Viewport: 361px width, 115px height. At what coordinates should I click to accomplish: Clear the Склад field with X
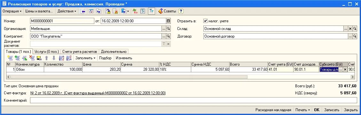tap(350, 29)
